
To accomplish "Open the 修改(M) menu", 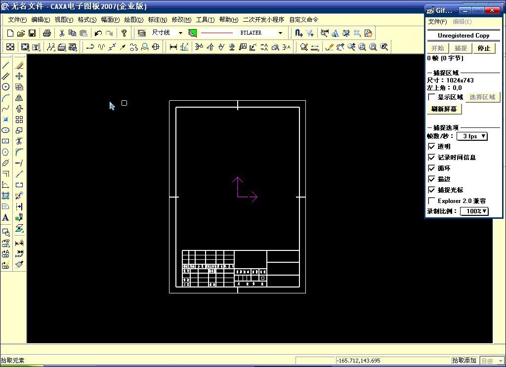I will (181, 20).
